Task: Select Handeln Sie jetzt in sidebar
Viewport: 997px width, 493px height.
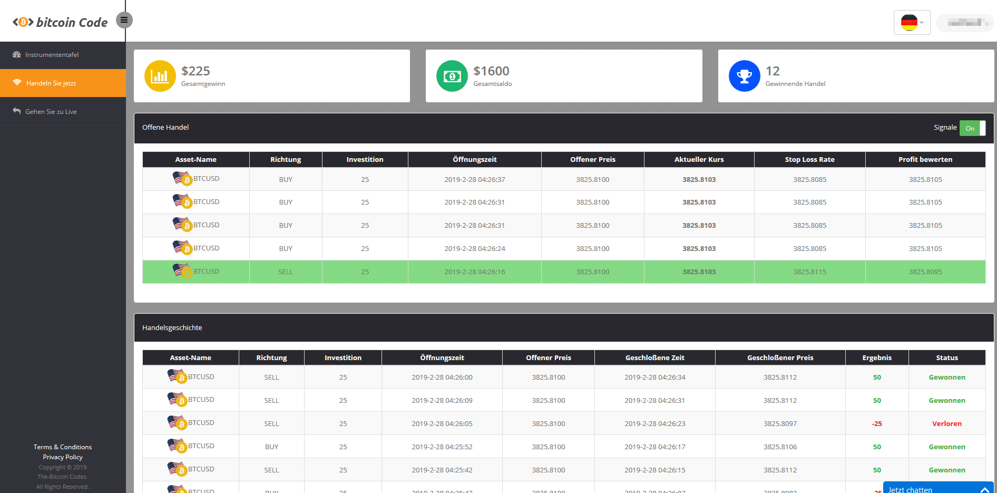Action: coord(51,83)
